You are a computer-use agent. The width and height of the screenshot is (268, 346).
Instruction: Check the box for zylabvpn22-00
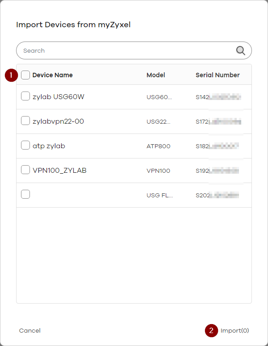click(25, 121)
